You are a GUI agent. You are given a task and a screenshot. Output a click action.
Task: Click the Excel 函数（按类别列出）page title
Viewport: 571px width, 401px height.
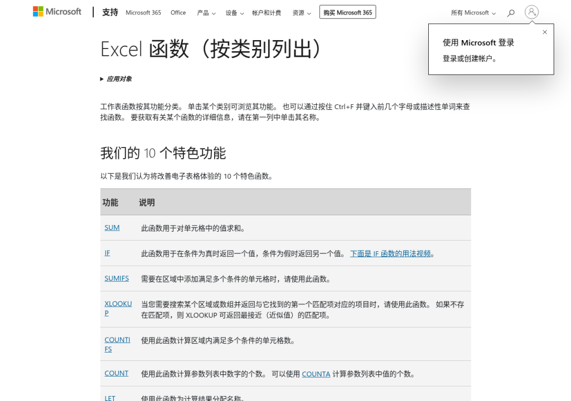(212, 49)
